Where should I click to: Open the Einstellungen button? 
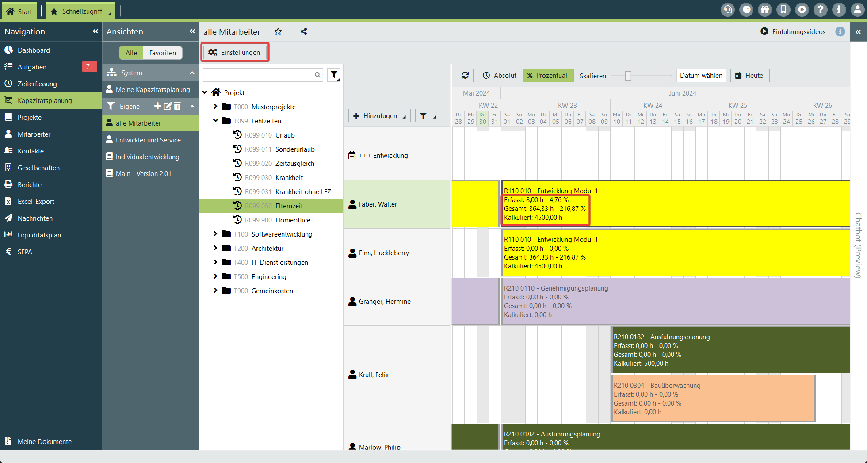(x=235, y=53)
